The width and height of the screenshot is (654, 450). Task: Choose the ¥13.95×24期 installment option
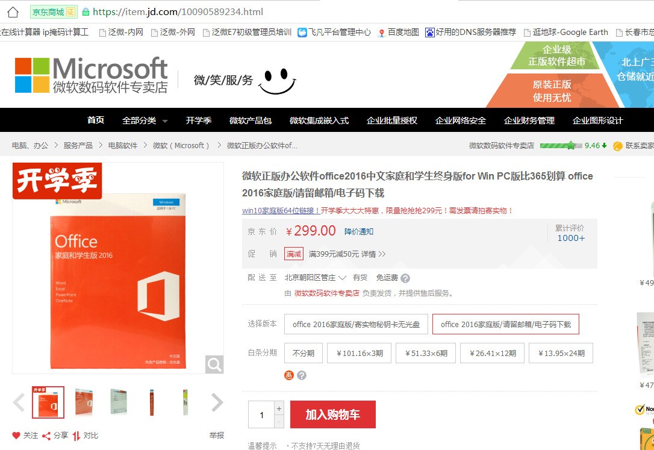[561, 353]
